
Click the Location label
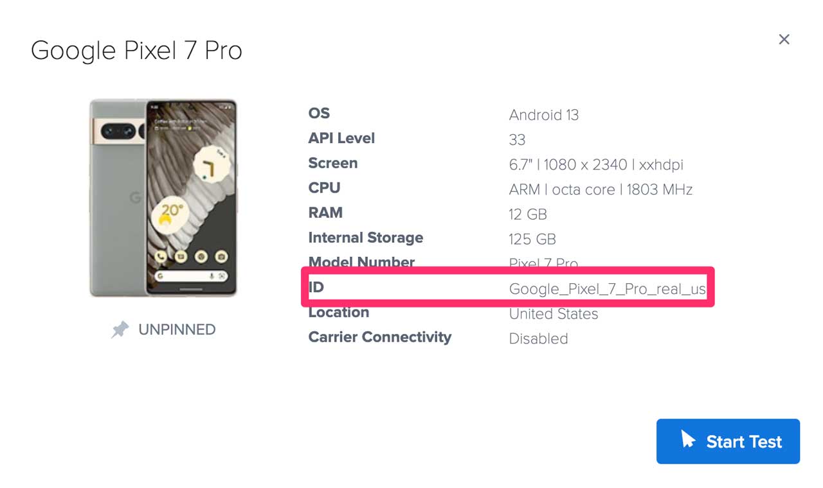pyautogui.click(x=339, y=313)
